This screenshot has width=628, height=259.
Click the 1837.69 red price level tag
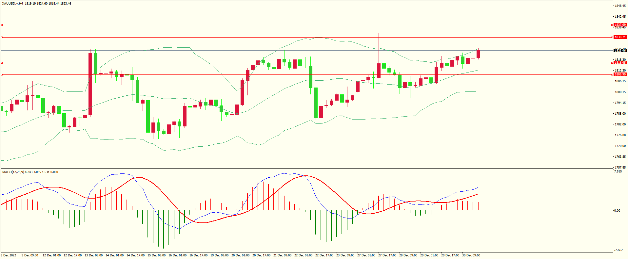(620, 25)
